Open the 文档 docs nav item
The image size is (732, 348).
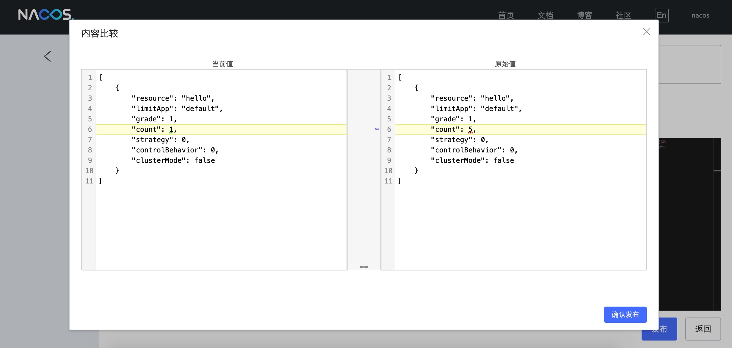(545, 15)
